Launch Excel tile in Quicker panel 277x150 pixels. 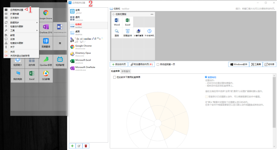tap(32, 76)
